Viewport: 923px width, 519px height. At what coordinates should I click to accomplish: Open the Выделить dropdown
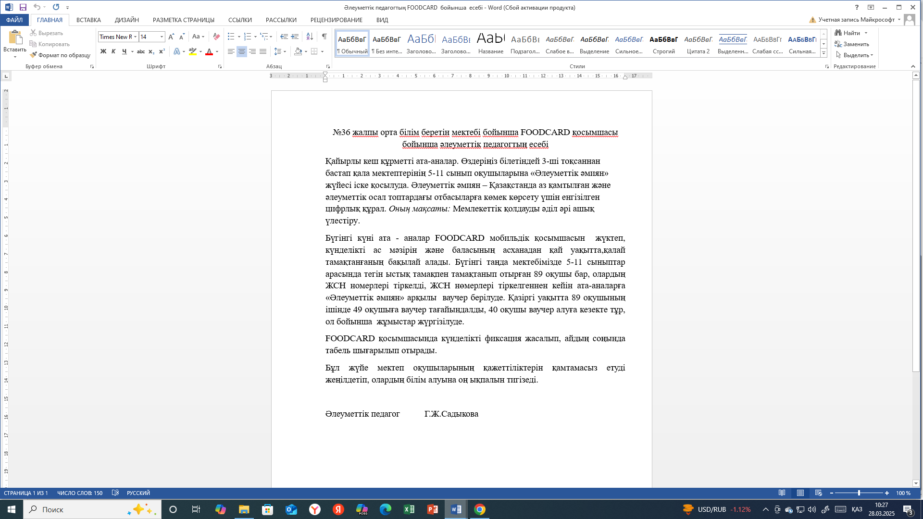tap(855, 55)
